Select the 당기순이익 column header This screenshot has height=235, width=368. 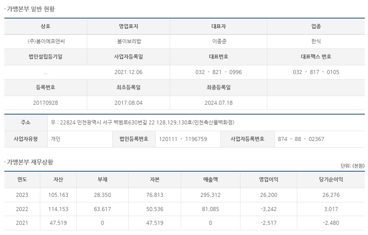click(331, 179)
